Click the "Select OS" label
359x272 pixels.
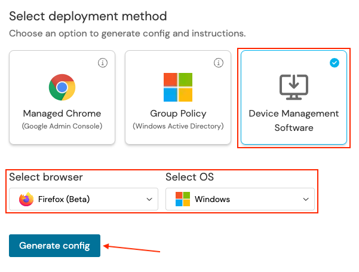189,177
